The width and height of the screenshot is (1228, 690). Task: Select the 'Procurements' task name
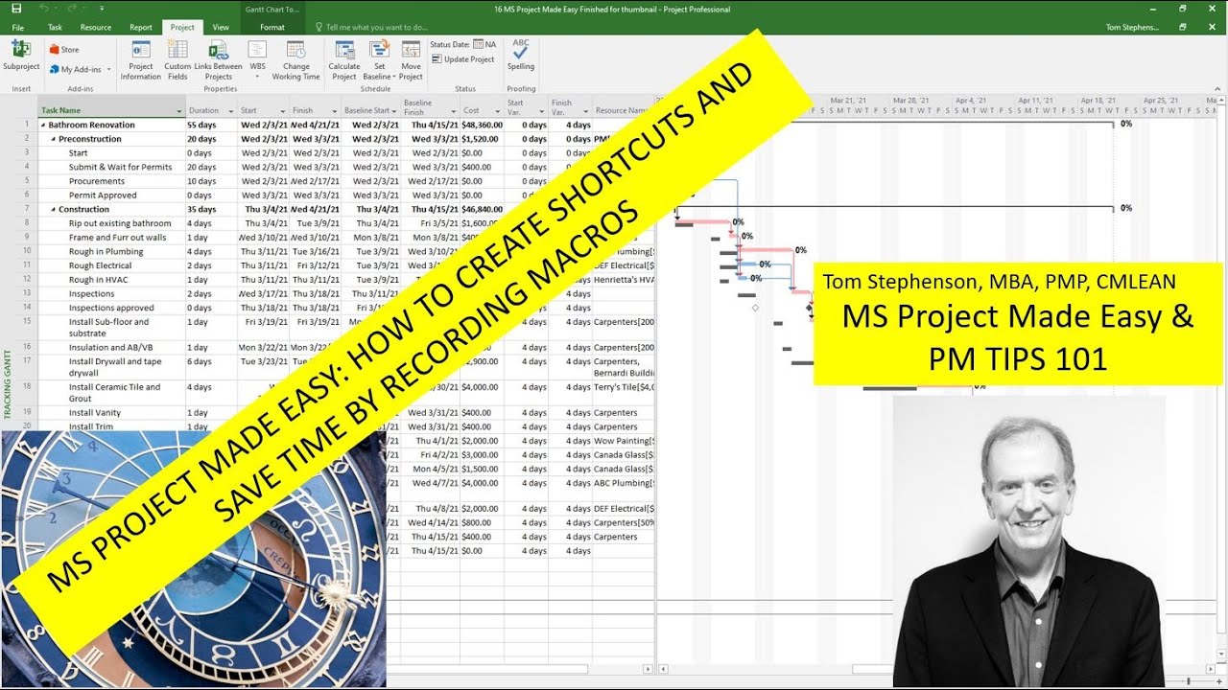click(96, 181)
